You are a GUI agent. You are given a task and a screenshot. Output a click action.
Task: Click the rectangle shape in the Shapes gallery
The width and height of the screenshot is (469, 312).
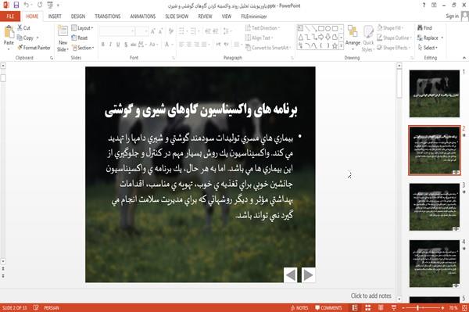(x=321, y=28)
